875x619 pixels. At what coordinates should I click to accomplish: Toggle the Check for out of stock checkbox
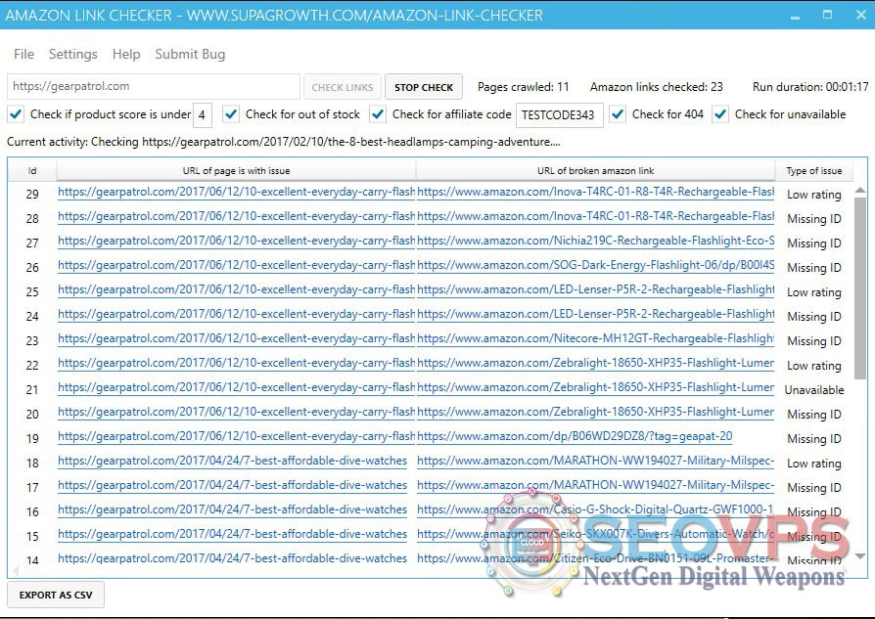230,114
